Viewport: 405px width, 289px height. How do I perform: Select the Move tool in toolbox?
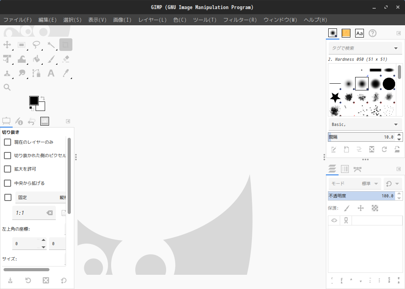coord(7,45)
